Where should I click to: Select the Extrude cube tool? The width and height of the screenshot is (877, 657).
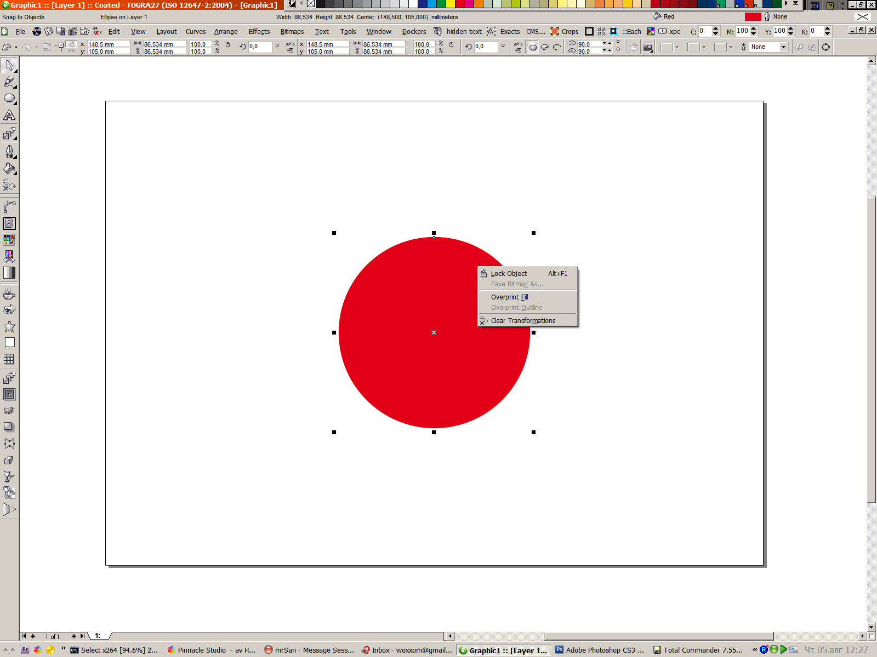pyautogui.click(x=9, y=460)
